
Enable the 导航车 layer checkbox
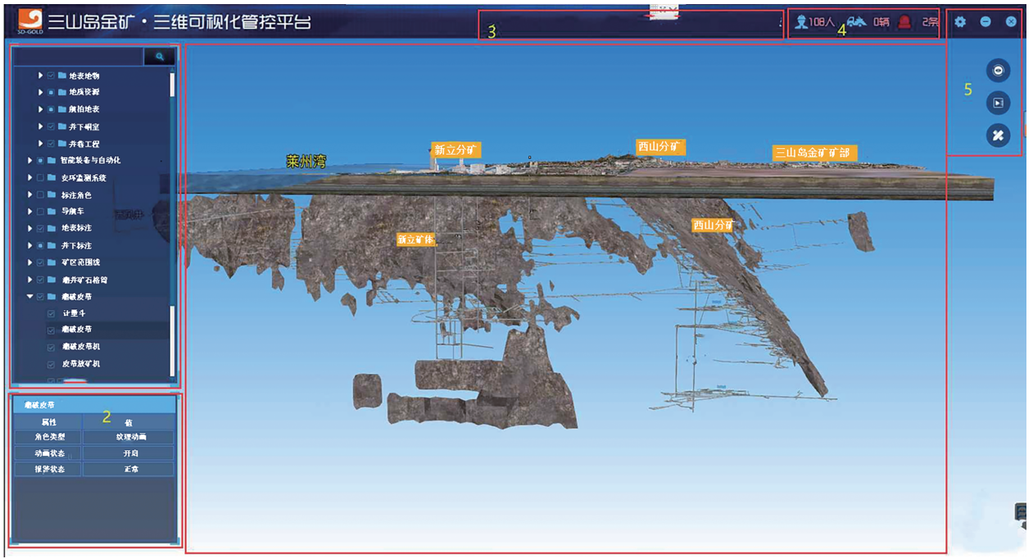pos(39,211)
